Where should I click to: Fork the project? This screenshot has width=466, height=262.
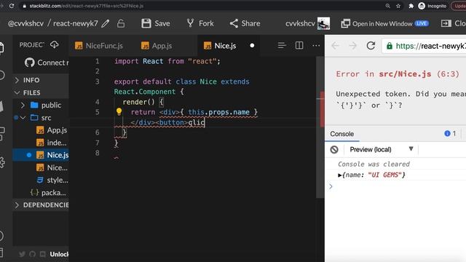point(200,23)
